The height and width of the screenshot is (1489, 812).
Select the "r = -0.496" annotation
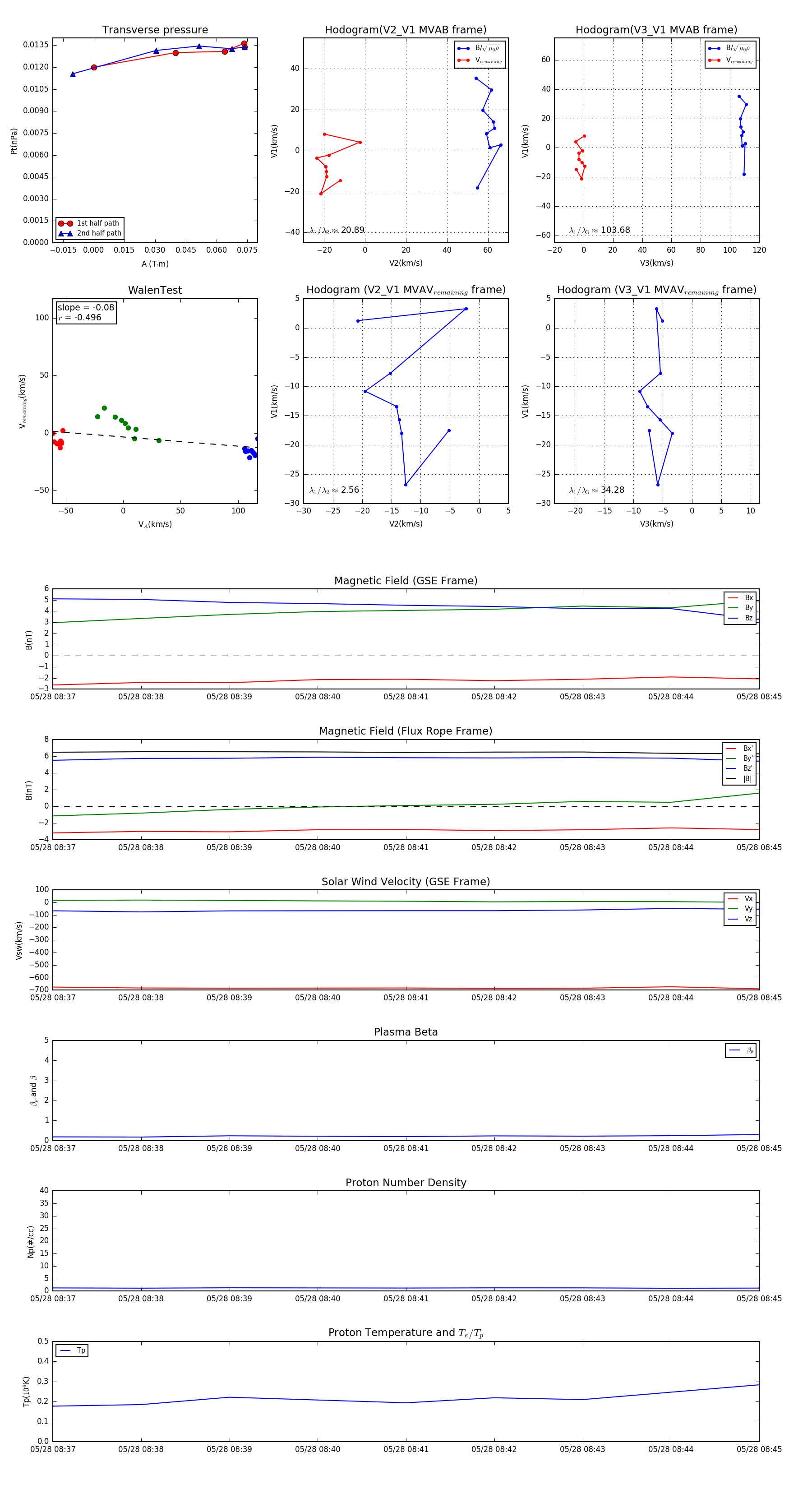[80, 317]
